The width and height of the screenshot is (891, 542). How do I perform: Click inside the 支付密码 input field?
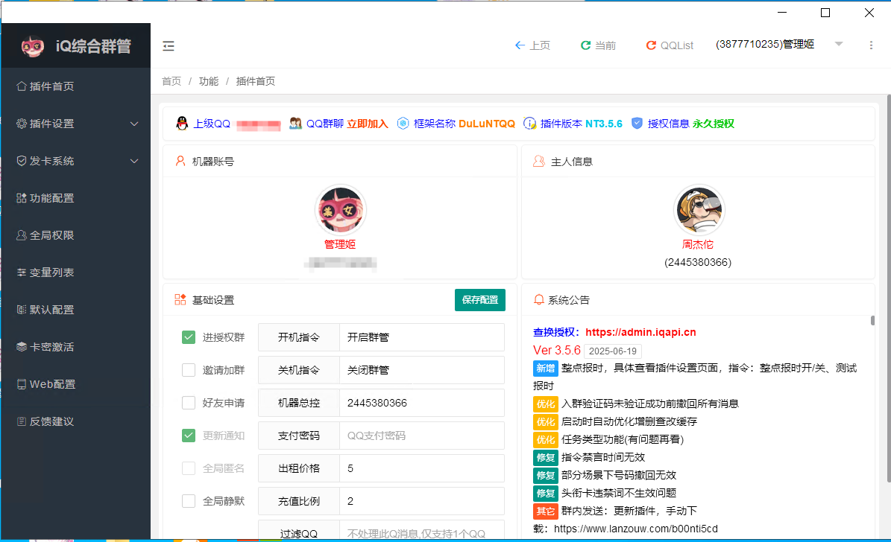click(421, 435)
